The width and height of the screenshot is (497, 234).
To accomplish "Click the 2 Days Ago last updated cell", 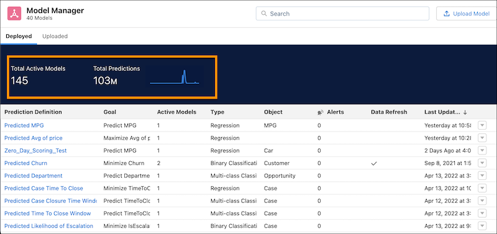I will (447, 150).
